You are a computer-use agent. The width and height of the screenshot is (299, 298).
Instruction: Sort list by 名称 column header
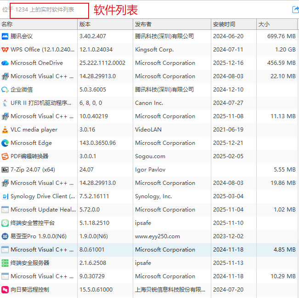[7, 24]
